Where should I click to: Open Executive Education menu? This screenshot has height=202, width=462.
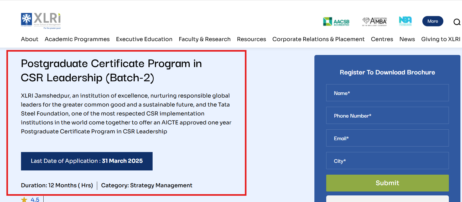[144, 39]
